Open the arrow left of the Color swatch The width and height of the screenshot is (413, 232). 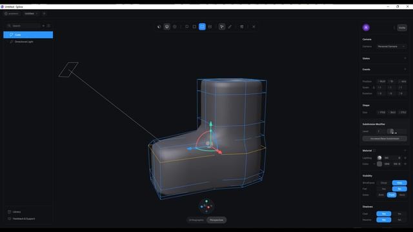tap(374, 164)
